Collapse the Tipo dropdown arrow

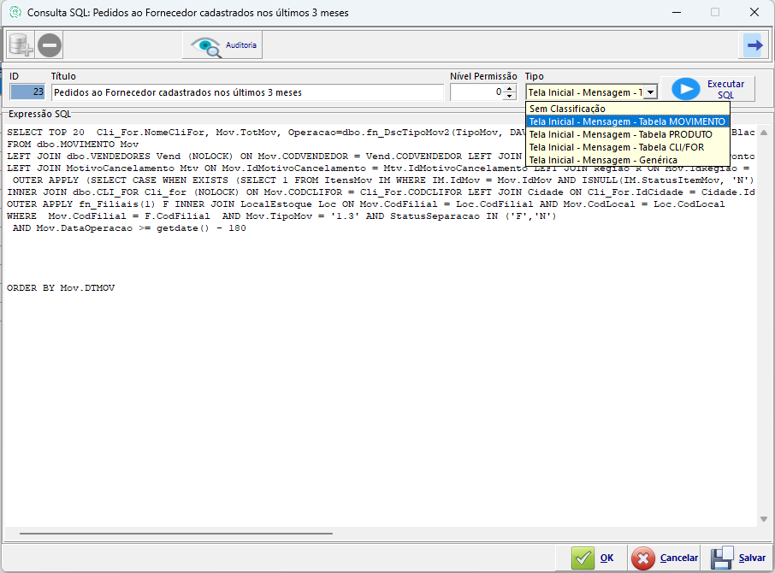point(650,92)
